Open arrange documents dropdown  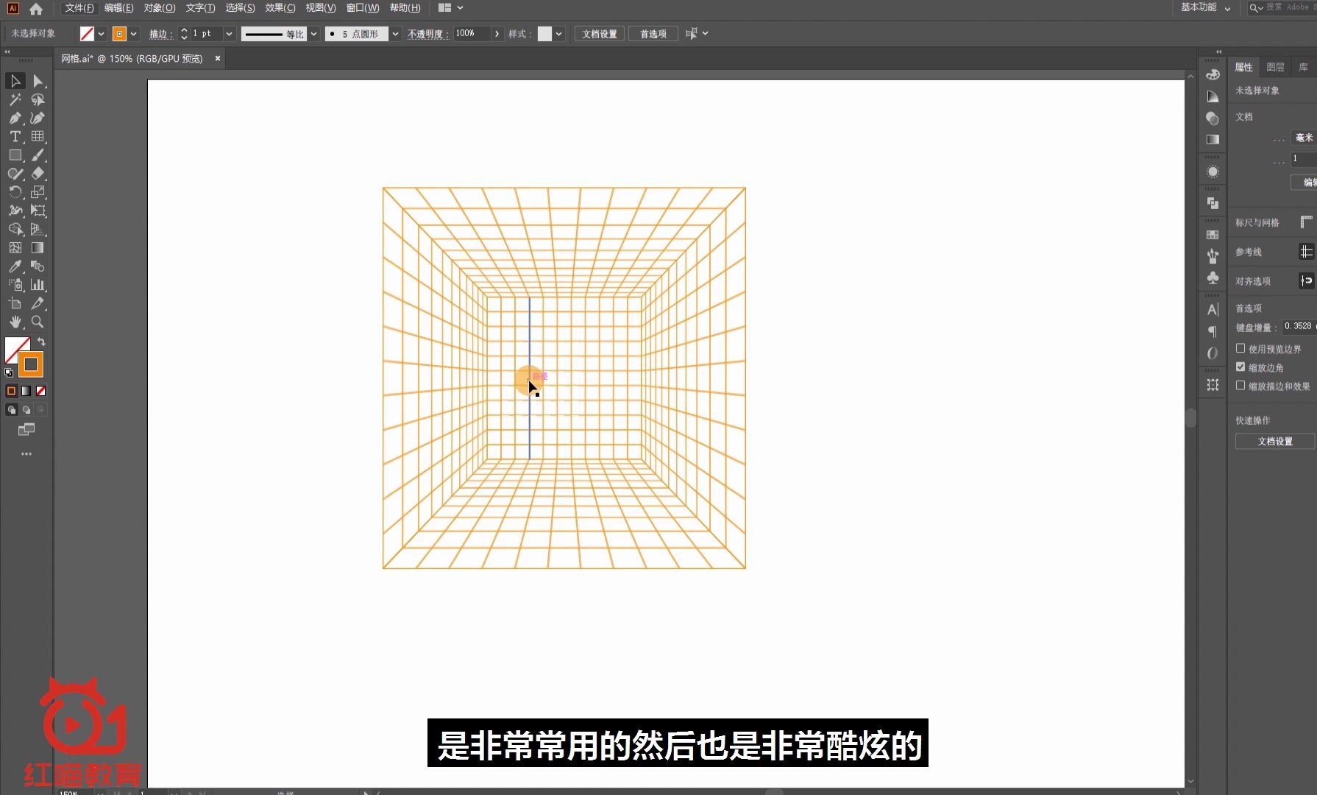click(x=451, y=7)
